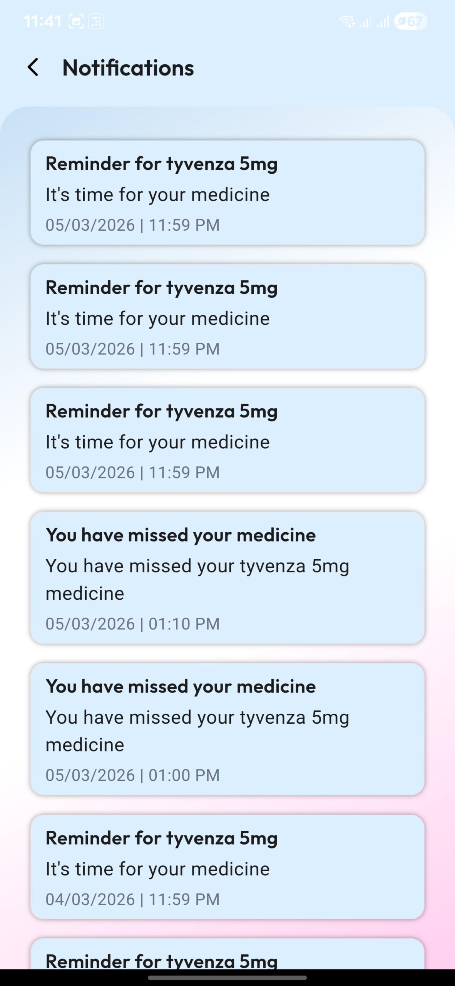The width and height of the screenshot is (455, 986).
Task: Open missed medicine notification from 01:00 PM
Action: (x=227, y=729)
